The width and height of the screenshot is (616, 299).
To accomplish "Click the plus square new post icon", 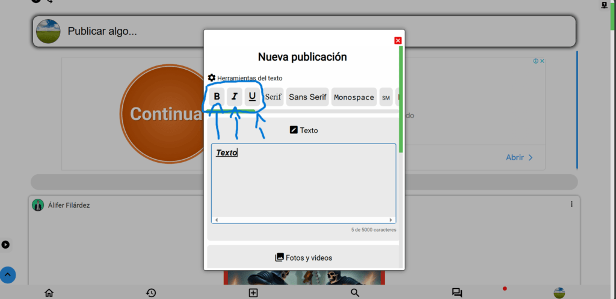I will tap(253, 293).
